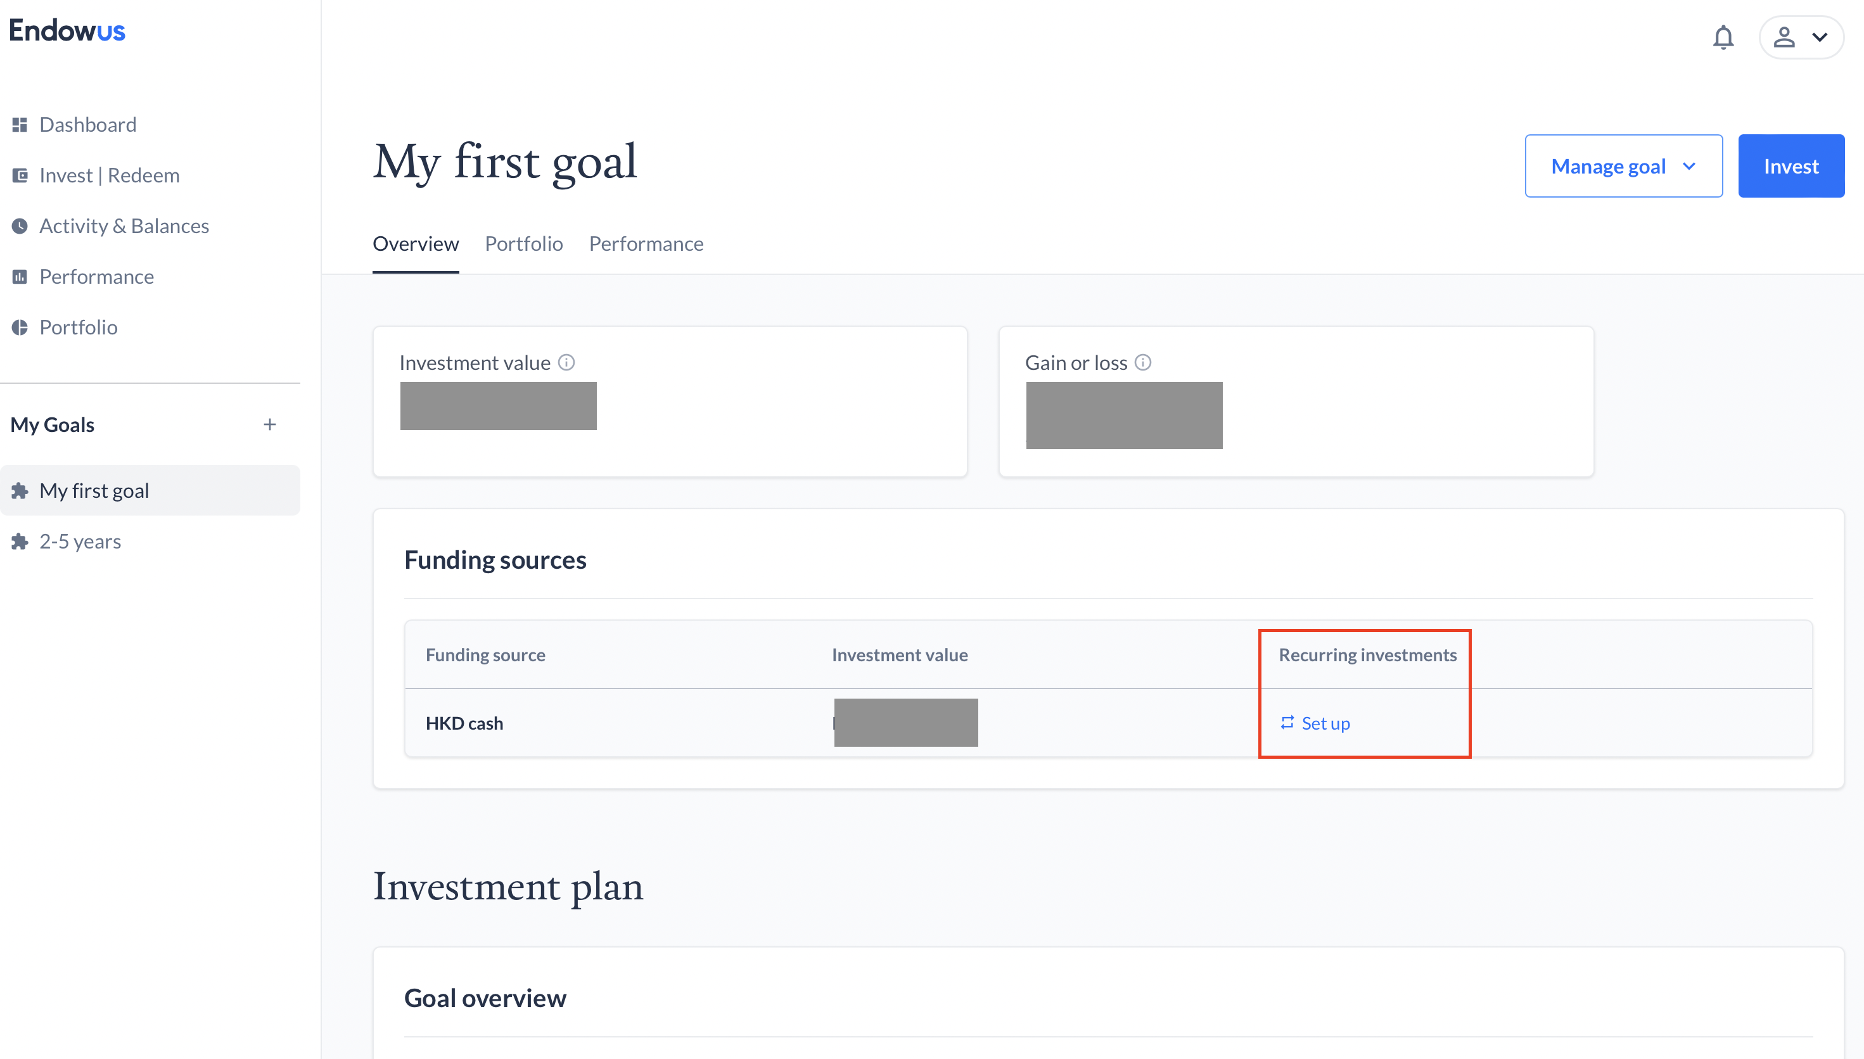Click the Invest | Redeem wallet icon

20,175
